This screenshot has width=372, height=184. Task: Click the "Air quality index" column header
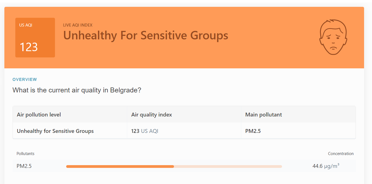pyautogui.click(x=152, y=115)
